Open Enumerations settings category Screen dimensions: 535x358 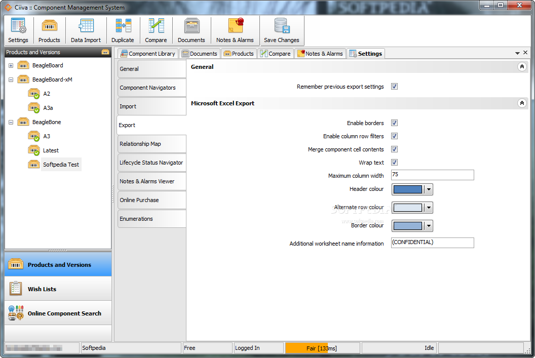152,219
